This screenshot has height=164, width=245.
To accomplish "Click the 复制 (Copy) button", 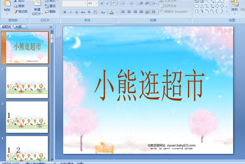I will point(19,6).
